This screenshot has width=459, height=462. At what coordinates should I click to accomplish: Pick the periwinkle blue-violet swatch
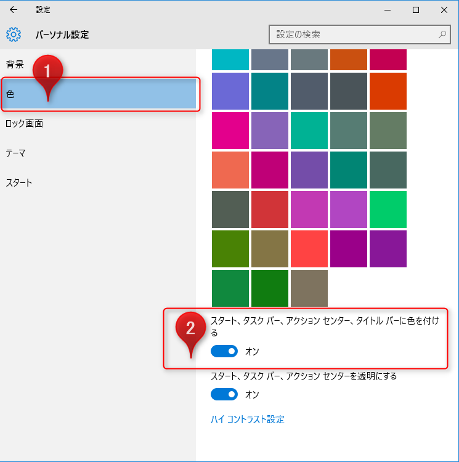coord(230,91)
